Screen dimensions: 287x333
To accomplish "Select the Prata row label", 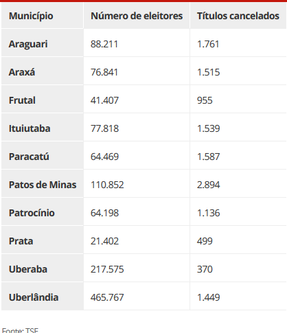I will (43, 241).
